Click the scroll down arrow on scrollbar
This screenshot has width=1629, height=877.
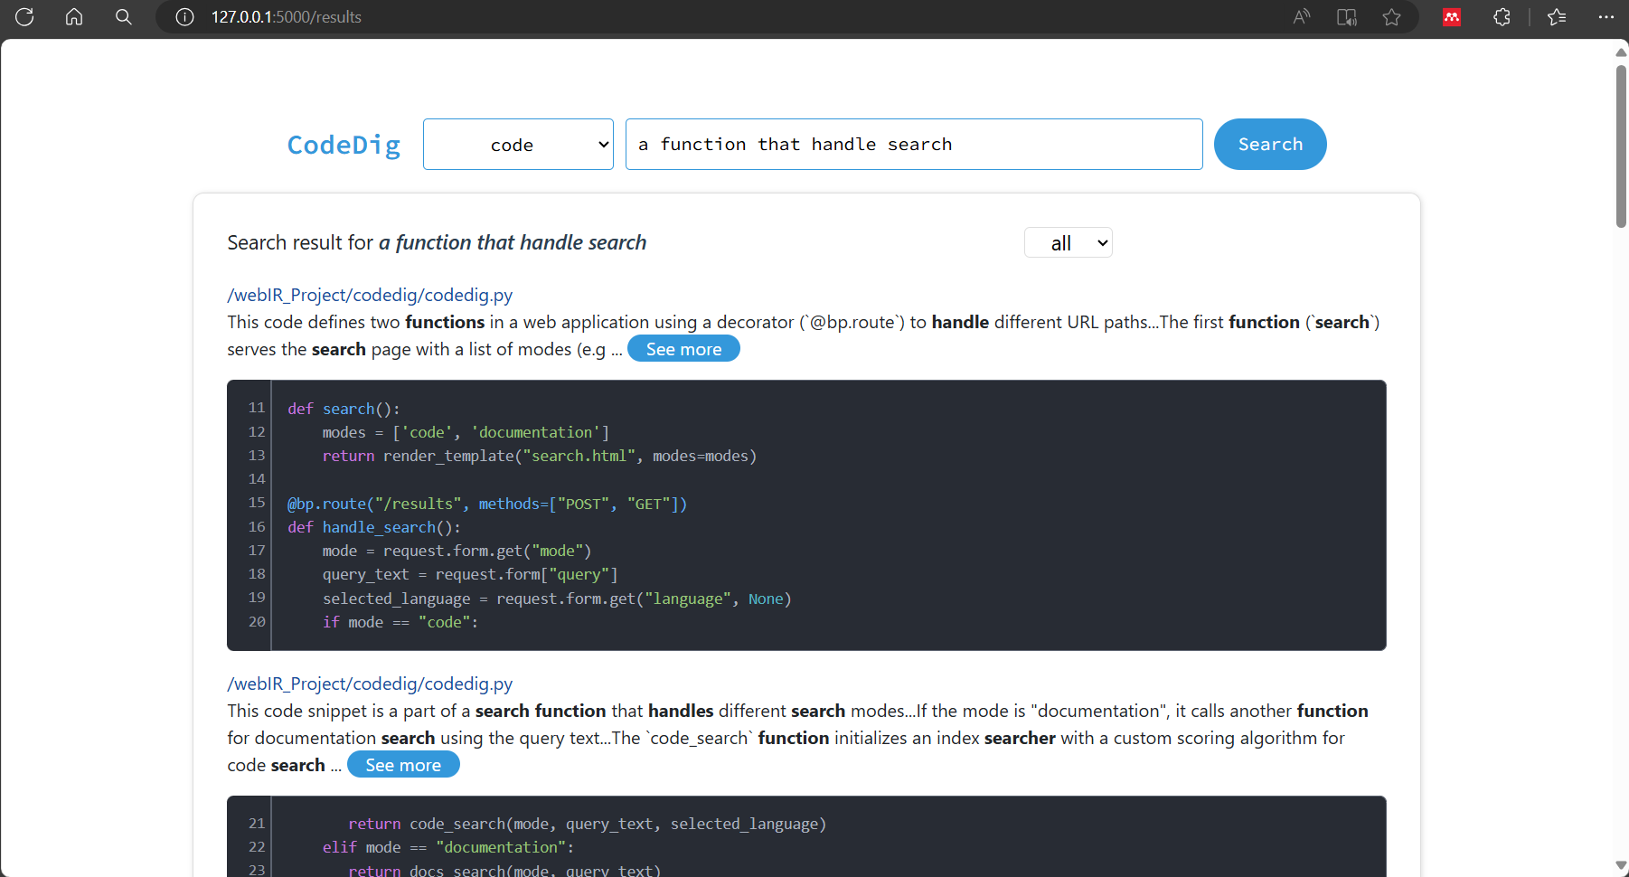pyautogui.click(x=1621, y=865)
